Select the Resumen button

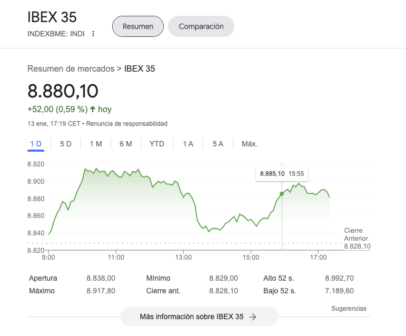[138, 26]
